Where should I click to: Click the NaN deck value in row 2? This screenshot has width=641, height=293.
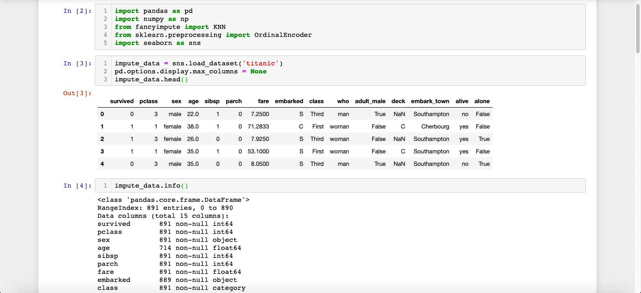tap(399, 139)
